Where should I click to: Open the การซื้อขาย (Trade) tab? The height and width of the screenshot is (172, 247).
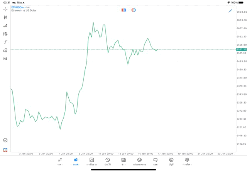click(91, 161)
